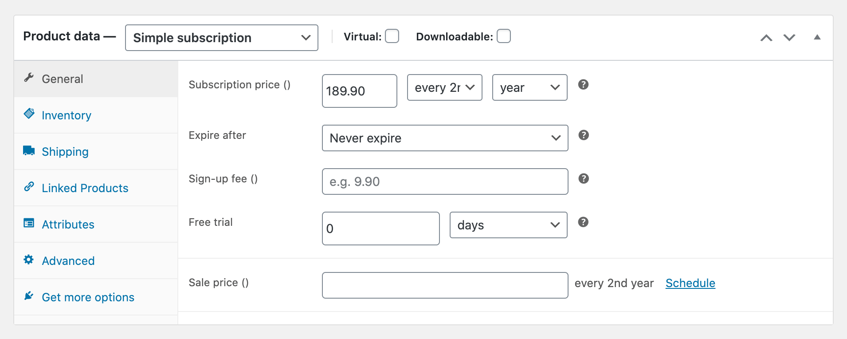Switch to the General tab
The width and height of the screenshot is (847, 339).
tap(96, 79)
